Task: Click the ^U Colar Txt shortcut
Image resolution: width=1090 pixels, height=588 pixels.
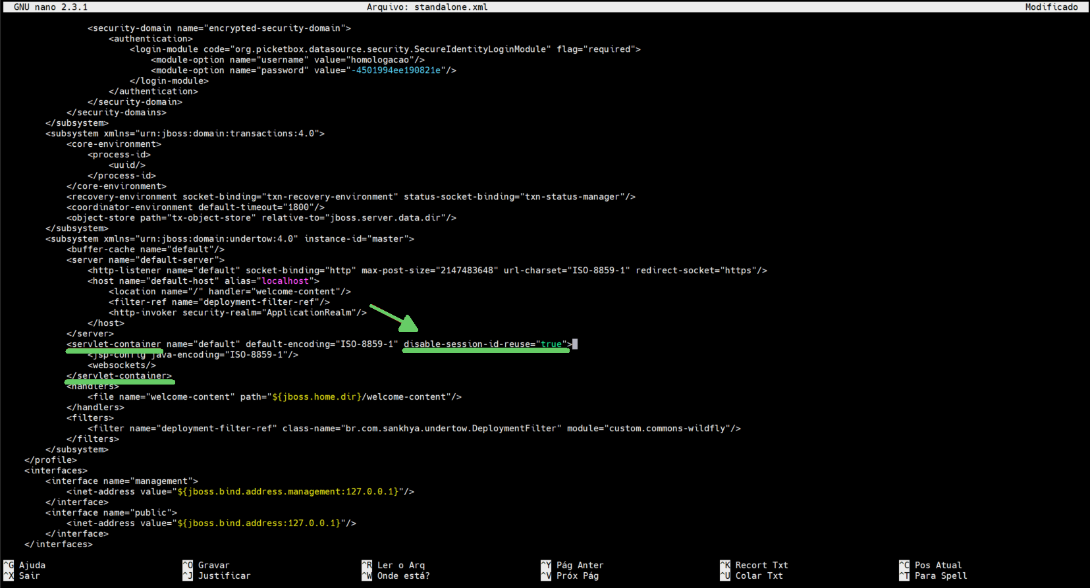Action: 751,575
